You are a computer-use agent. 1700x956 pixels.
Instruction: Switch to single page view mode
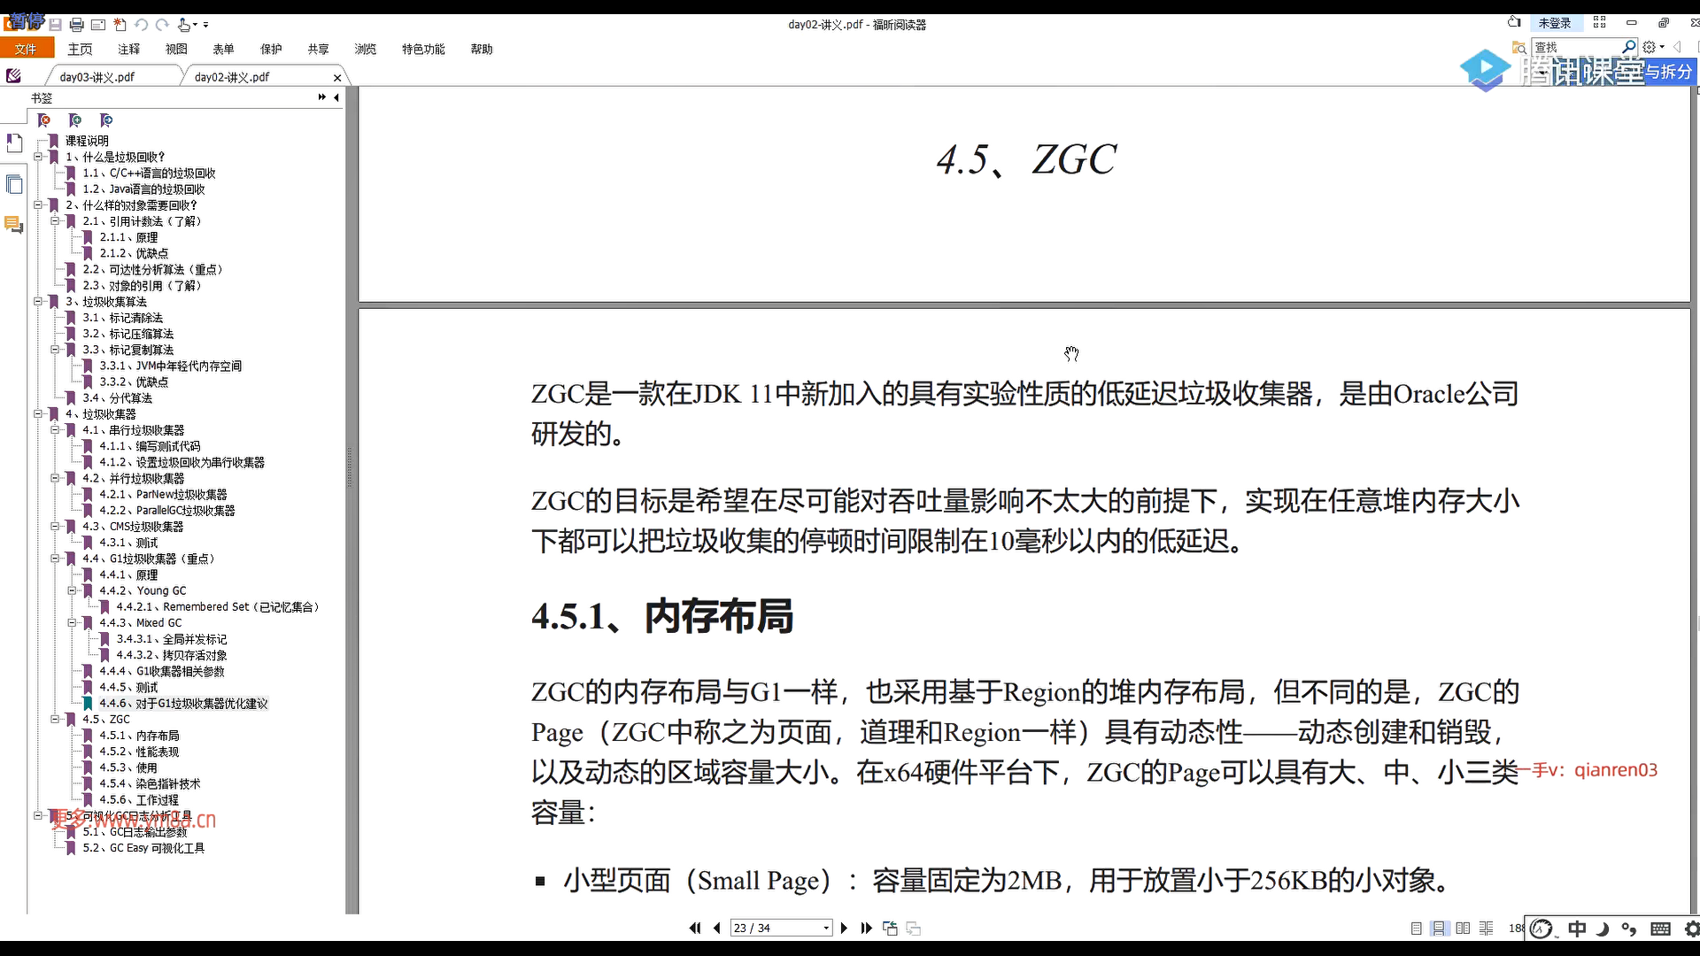pos(1416,928)
